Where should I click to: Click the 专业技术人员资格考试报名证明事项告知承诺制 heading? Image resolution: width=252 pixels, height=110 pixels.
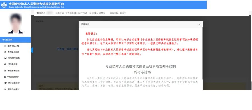click(141, 66)
